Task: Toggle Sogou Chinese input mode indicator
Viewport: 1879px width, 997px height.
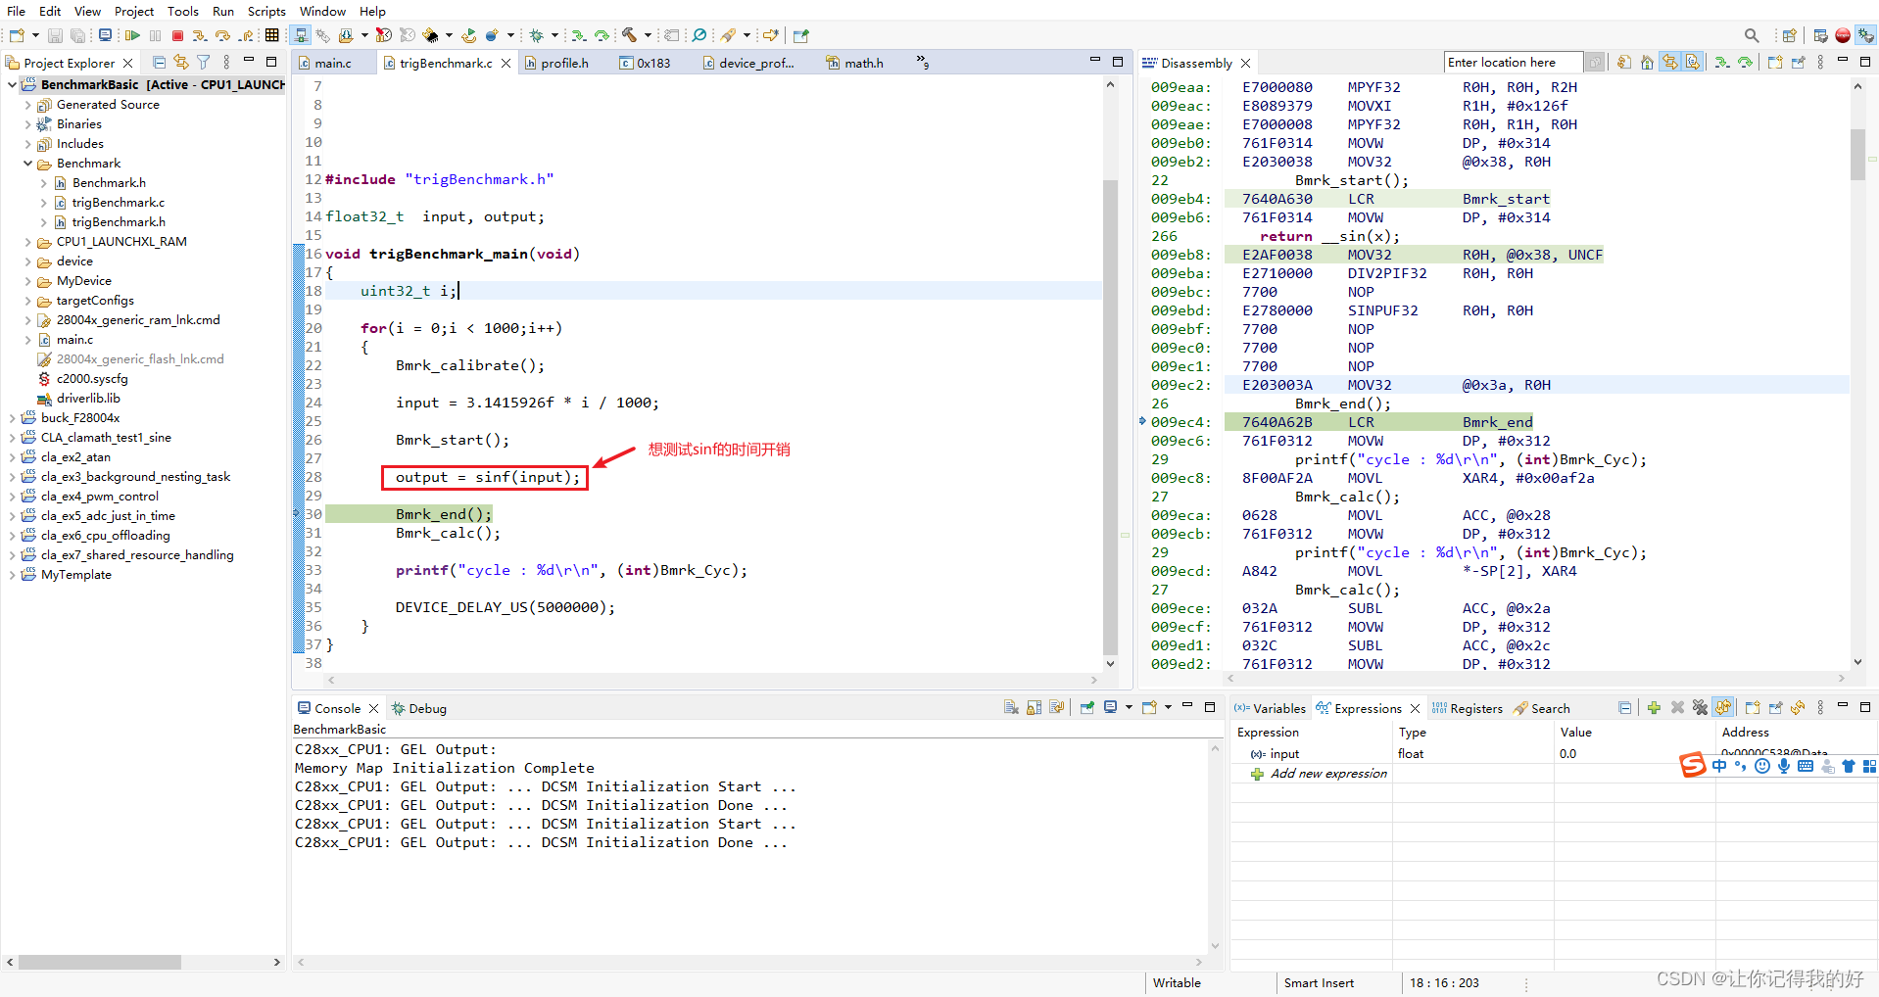Action: point(1719,766)
